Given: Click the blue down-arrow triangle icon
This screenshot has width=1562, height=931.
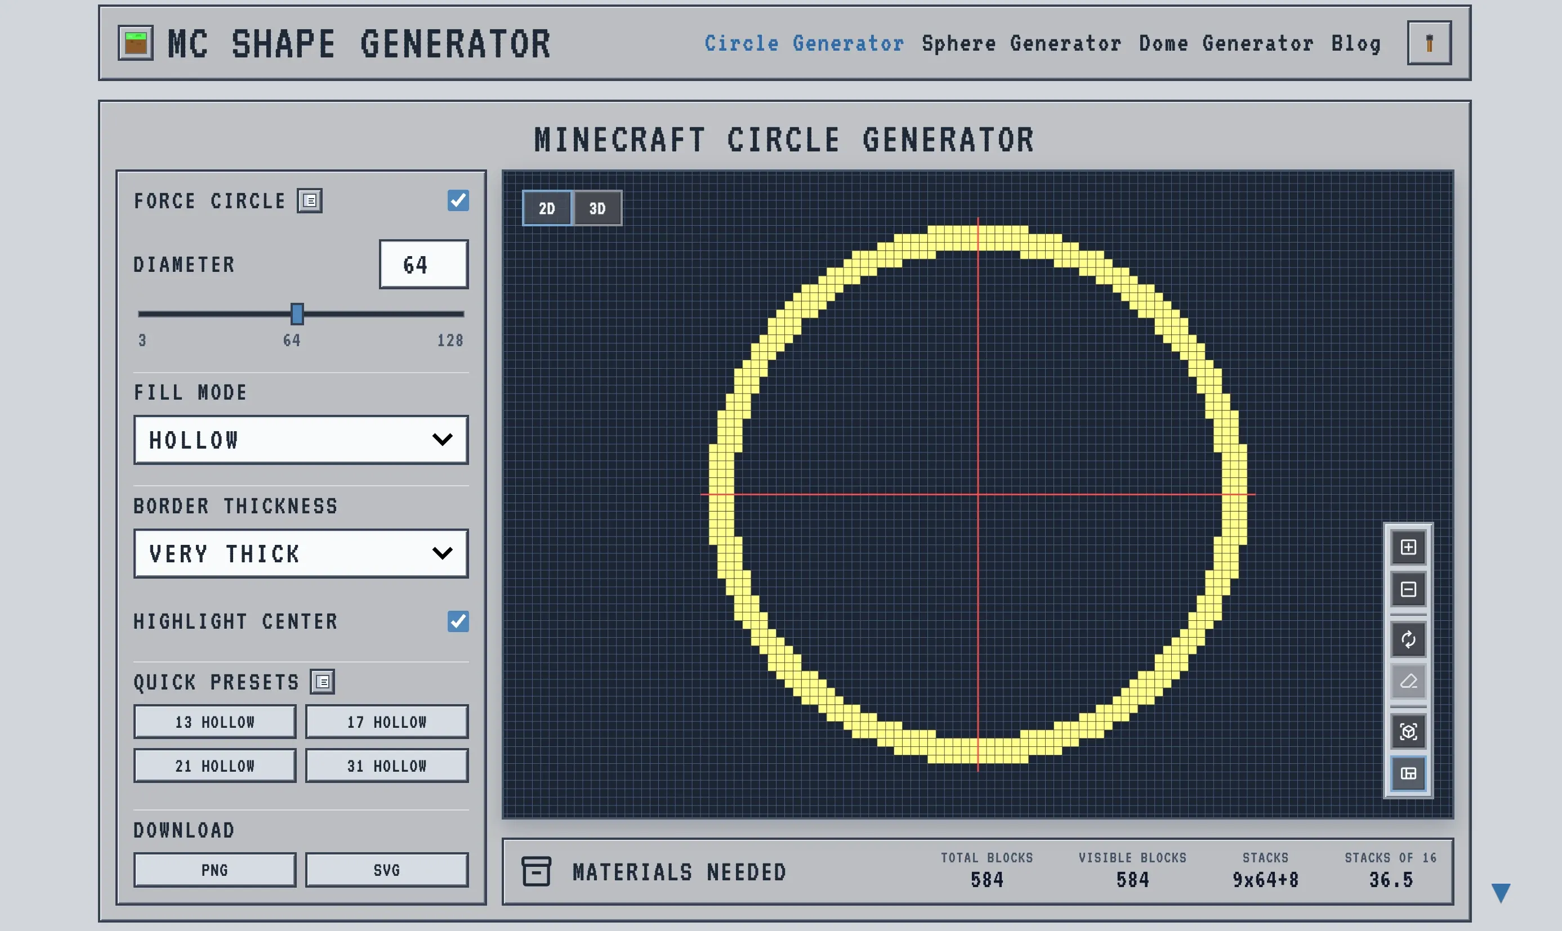Looking at the screenshot, I should click(1501, 893).
